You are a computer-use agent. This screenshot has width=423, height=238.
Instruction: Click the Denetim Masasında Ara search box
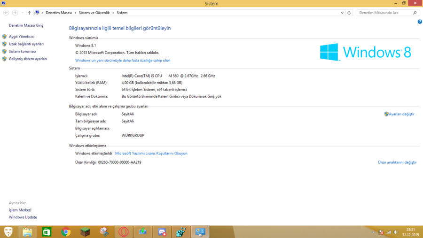384,13
